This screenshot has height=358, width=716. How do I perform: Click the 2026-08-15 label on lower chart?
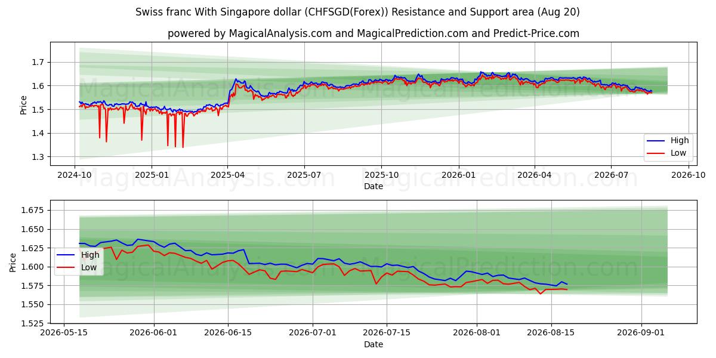tap(550, 334)
